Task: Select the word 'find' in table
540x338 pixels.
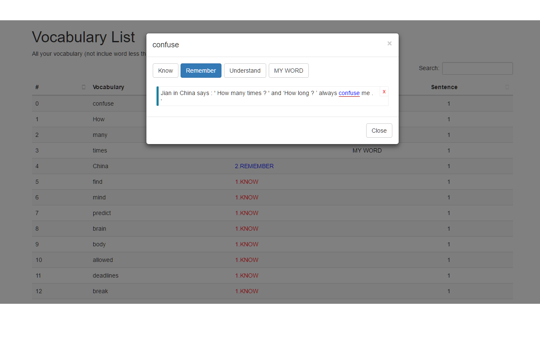Action: coord(97,182)
